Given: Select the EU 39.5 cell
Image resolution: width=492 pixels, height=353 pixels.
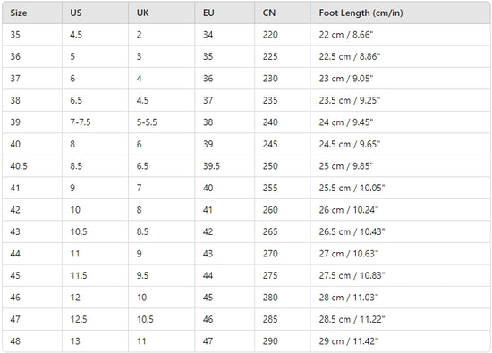Looking at the screenshot, I should 225,166.
